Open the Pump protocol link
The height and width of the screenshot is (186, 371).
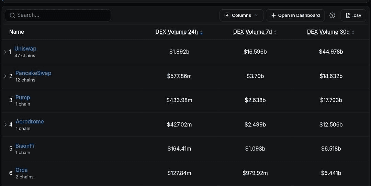[23, 97]
